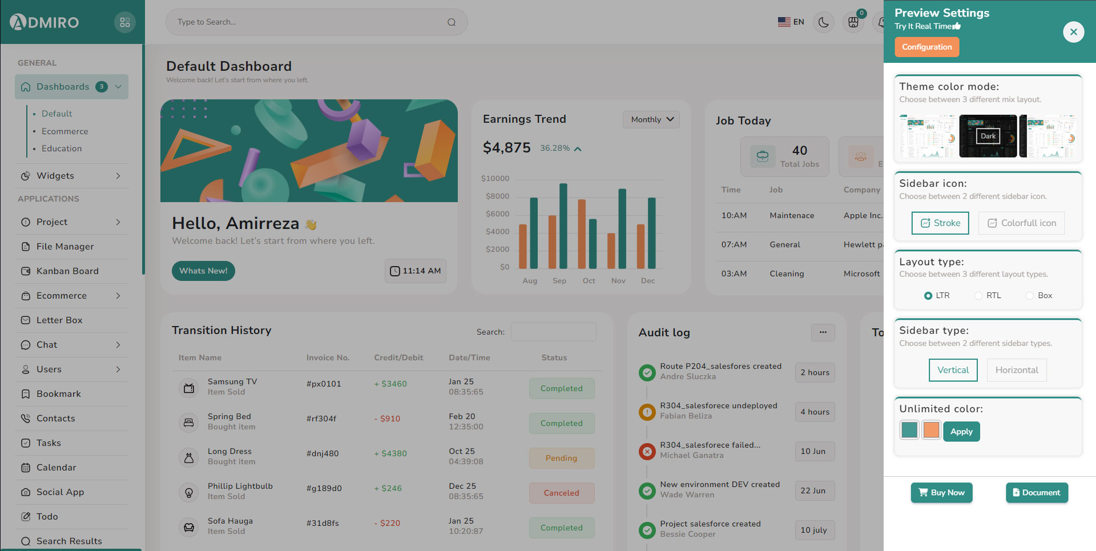
Task: Choose the Dark theme thumbnail
Action: tap(988, 136)
